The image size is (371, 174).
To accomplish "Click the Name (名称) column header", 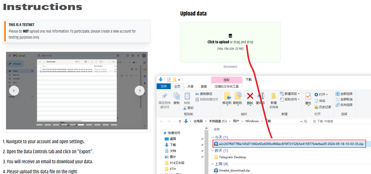I will click(217, 129).
